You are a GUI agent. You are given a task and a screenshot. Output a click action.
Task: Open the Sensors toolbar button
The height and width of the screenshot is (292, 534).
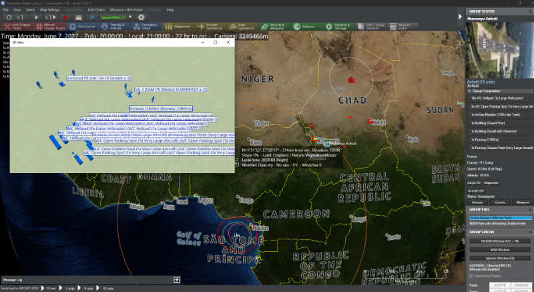(x=306, y=27)
